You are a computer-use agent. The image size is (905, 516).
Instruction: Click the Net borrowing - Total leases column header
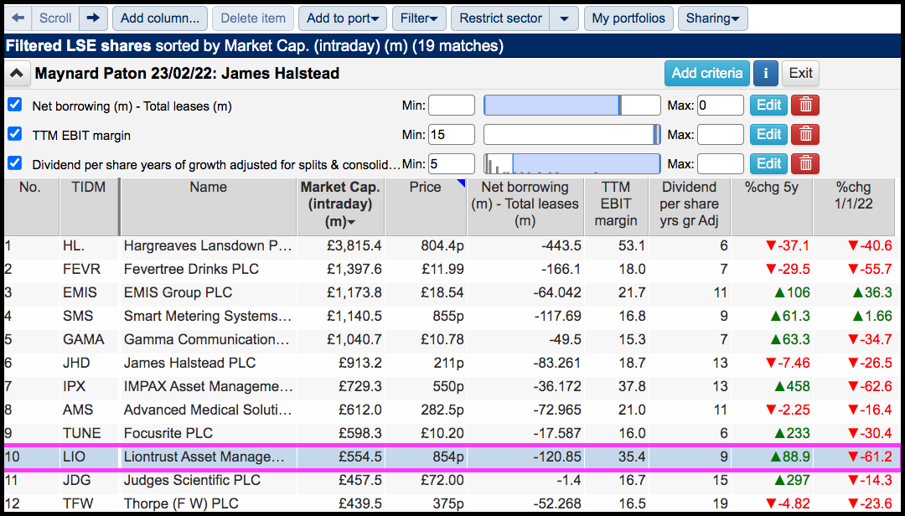pos(525,207)
